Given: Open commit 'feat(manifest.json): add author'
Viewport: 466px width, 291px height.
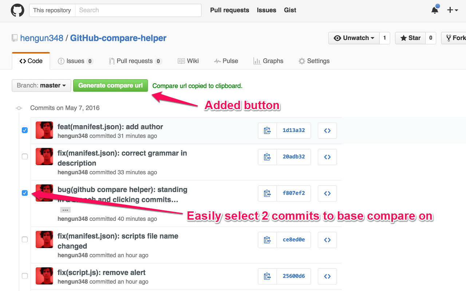Looking at the screenshot, I should coord(110,127).
